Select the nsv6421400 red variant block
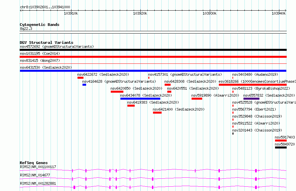The width and height of the screenshot is (296, 191). pyautogui.click(x=157, y=113)
